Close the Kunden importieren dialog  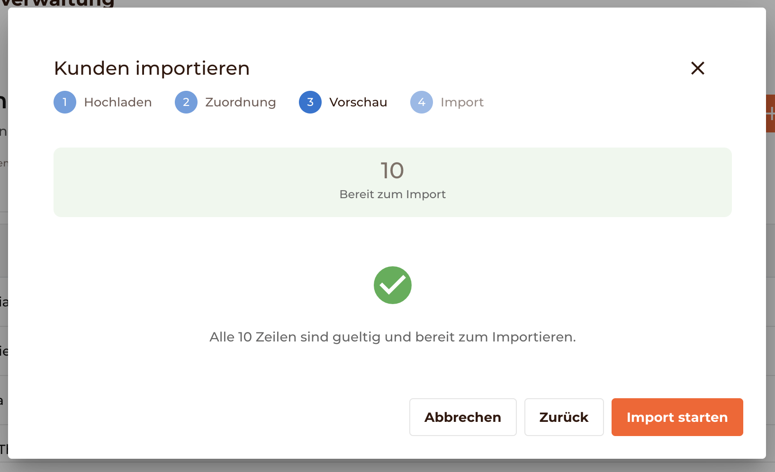(x=698, y=68)
